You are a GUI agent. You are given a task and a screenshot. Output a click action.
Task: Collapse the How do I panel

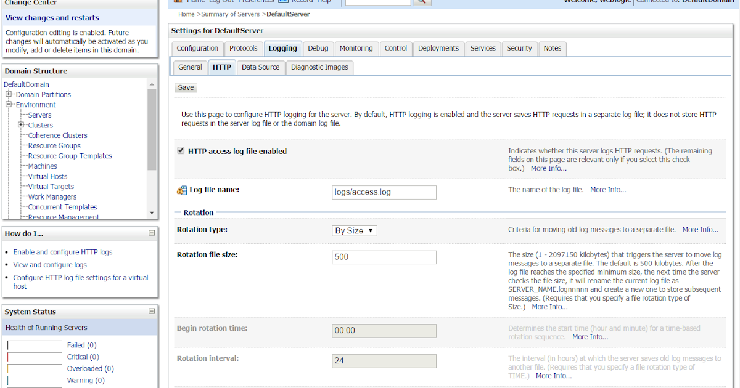tap(151, 233)
